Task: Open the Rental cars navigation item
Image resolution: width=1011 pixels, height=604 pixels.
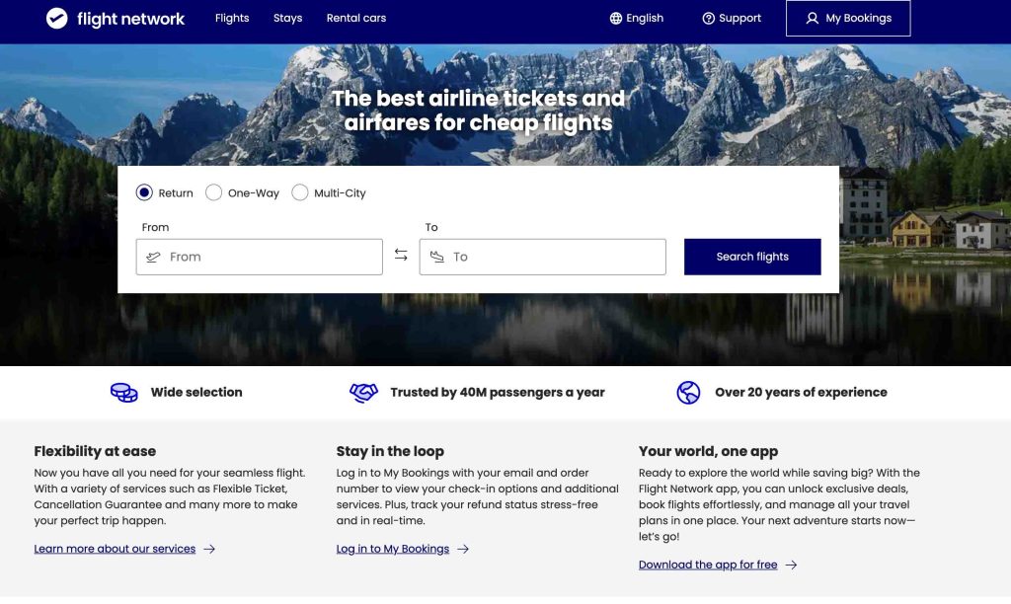Action: [x=355, y=18]
